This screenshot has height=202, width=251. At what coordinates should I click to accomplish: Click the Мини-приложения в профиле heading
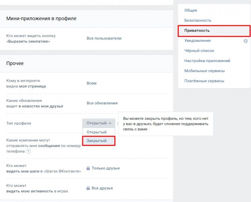41,18
